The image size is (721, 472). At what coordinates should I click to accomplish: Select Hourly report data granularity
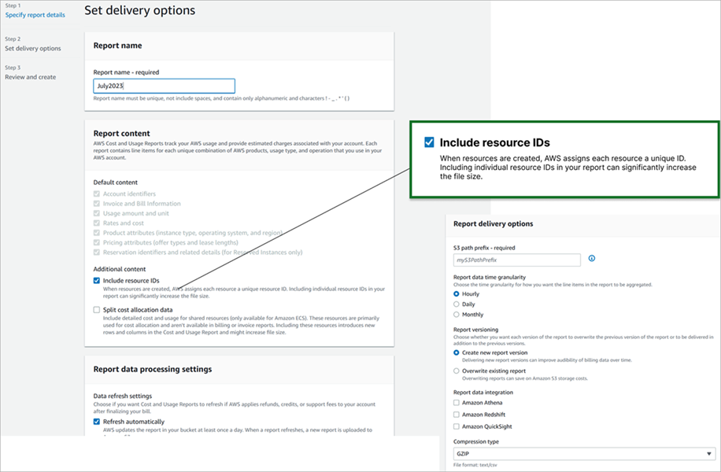pyautogui.click(x=458, y=293)
